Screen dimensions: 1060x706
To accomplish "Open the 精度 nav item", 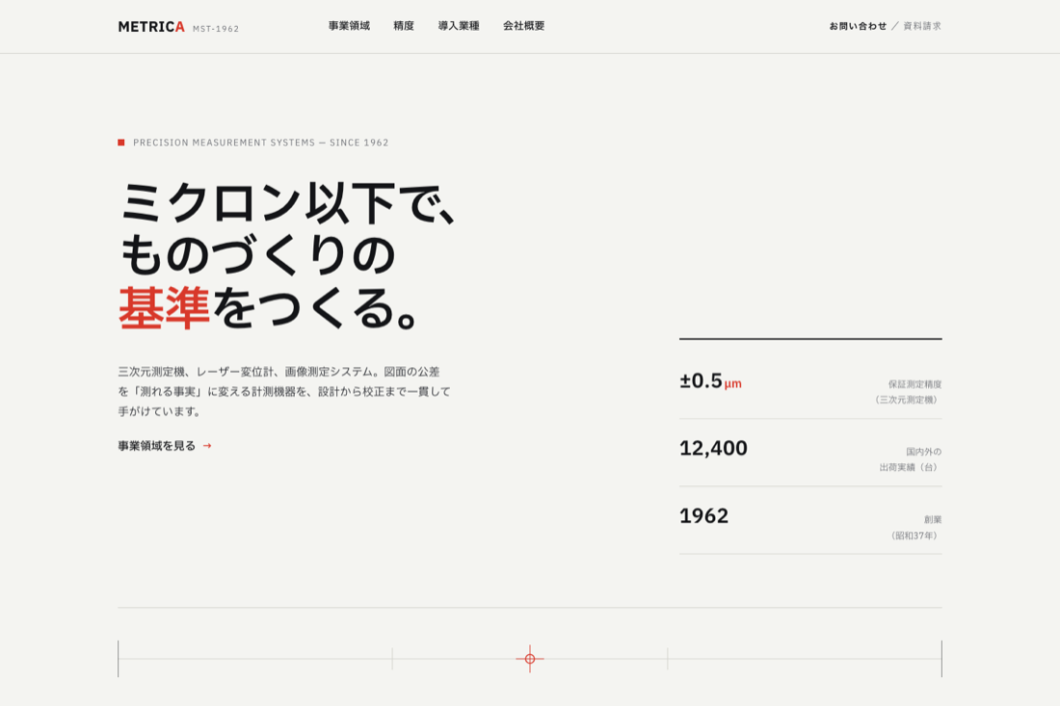I will click(404, 26).
